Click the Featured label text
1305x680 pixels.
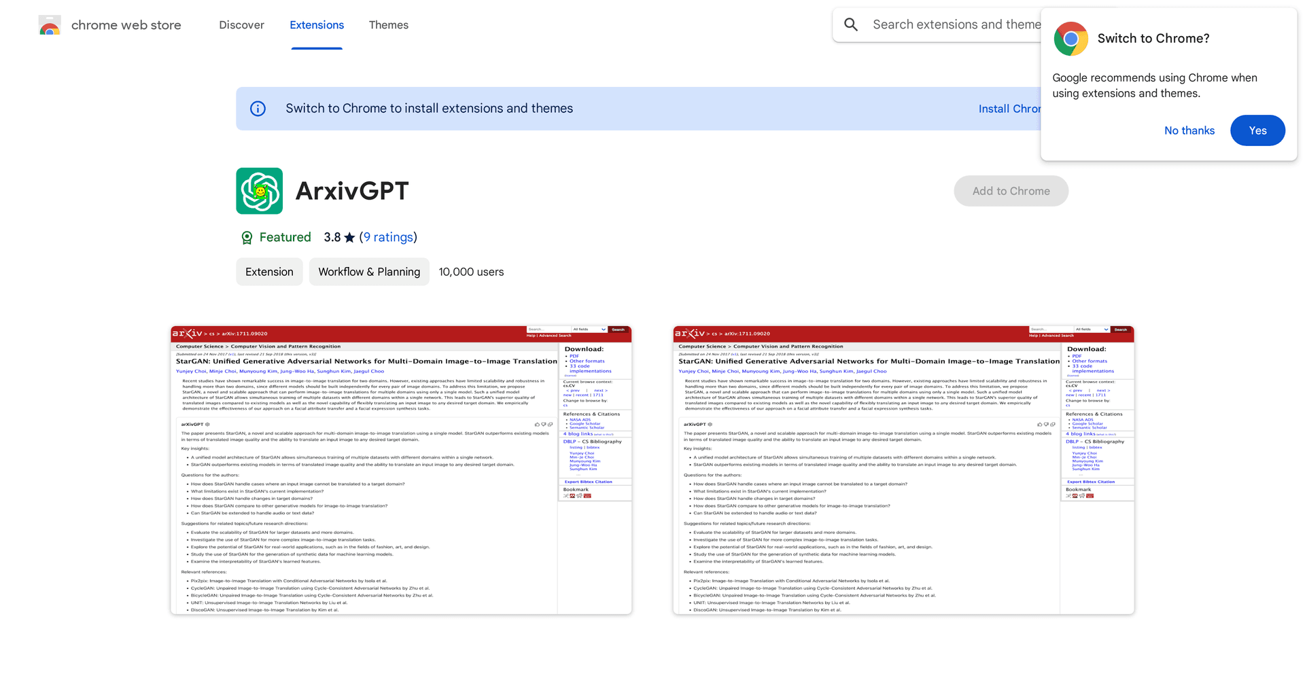click(x=285, y=237)
